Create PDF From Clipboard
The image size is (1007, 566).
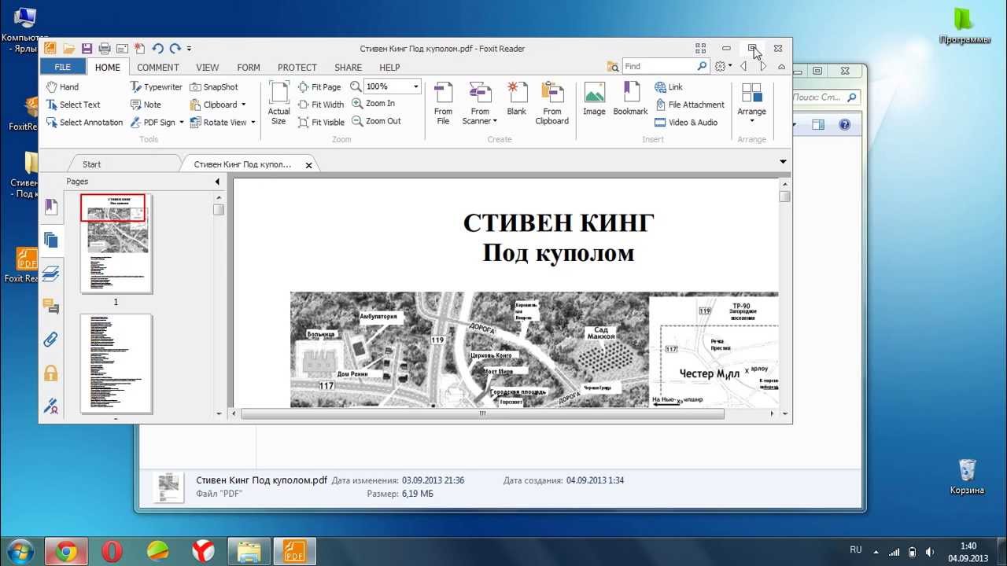pyautogui.click(x=552, y=103)
